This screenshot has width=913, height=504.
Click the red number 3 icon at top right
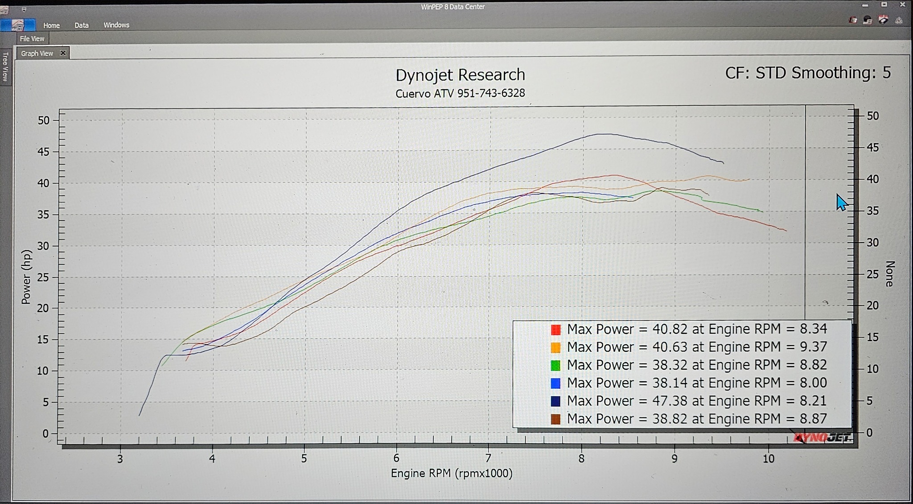click(x=853, y=20)
